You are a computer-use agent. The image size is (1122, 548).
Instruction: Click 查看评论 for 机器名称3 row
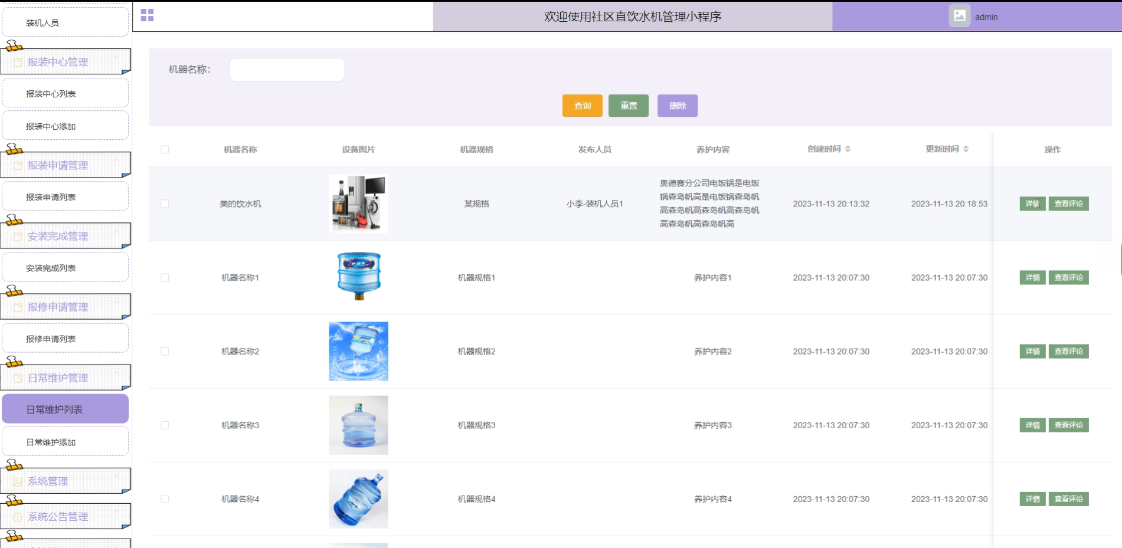1068,425
